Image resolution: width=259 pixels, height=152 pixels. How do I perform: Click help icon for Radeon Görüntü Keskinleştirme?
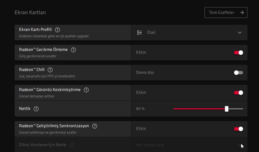(x=86, y=90)
